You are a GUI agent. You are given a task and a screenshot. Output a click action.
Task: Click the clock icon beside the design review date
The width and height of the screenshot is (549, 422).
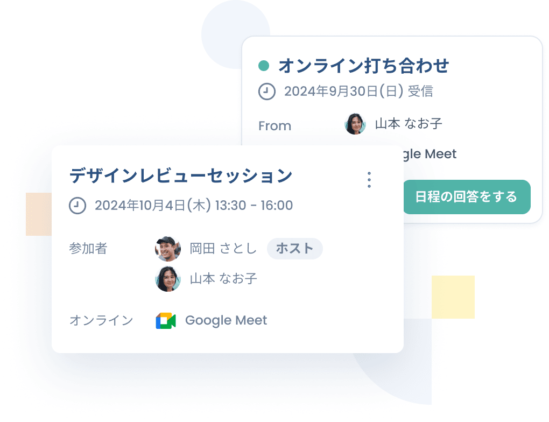pos(78,205)
